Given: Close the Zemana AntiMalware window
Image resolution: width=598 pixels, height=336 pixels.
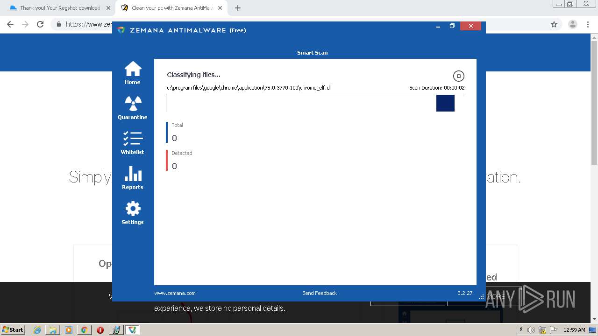Looking at the screenshot, I should pyautogui.click(x=471, y=26).
